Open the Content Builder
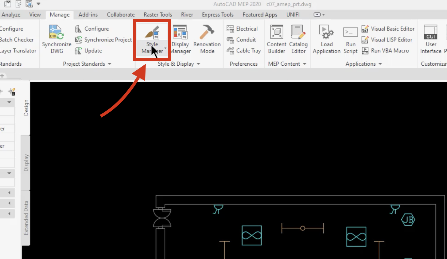The width and height of the screenshot is (447, 259). point(277,39)
